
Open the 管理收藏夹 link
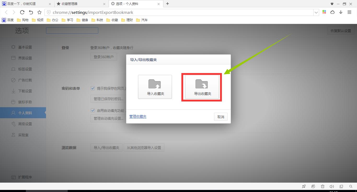[137, 117]
